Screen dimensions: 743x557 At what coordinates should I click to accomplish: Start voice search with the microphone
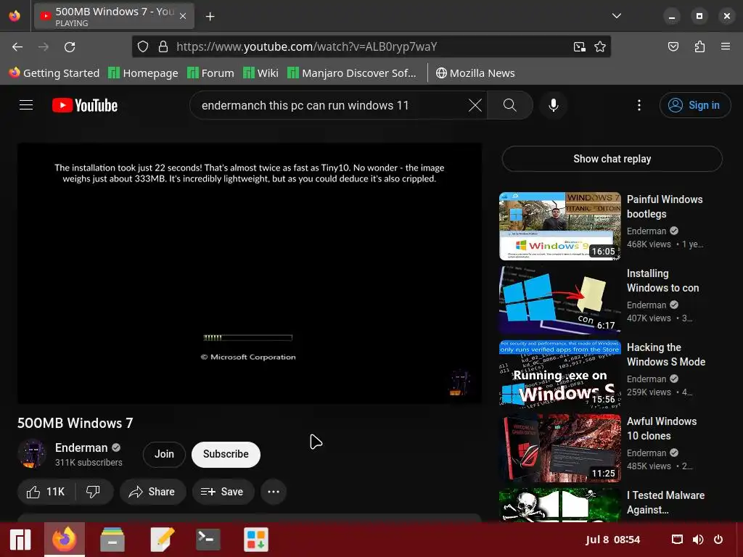[553, 105]
